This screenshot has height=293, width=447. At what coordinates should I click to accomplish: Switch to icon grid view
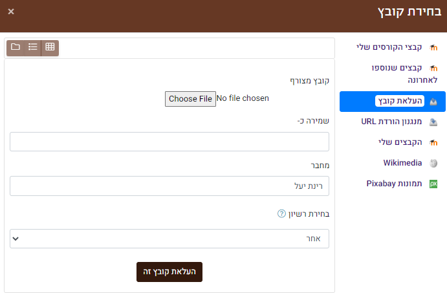click(x=50, y=47)
